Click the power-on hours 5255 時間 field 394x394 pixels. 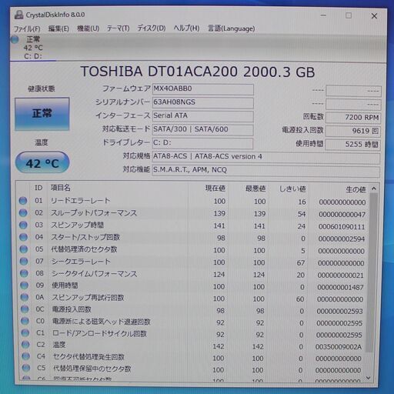coord(352,145)
